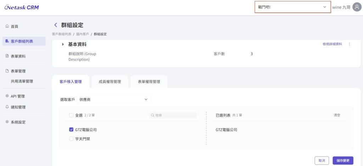Check the 宇天門禁 checkbox
363x166 pixels.
(x=72, y=139)
